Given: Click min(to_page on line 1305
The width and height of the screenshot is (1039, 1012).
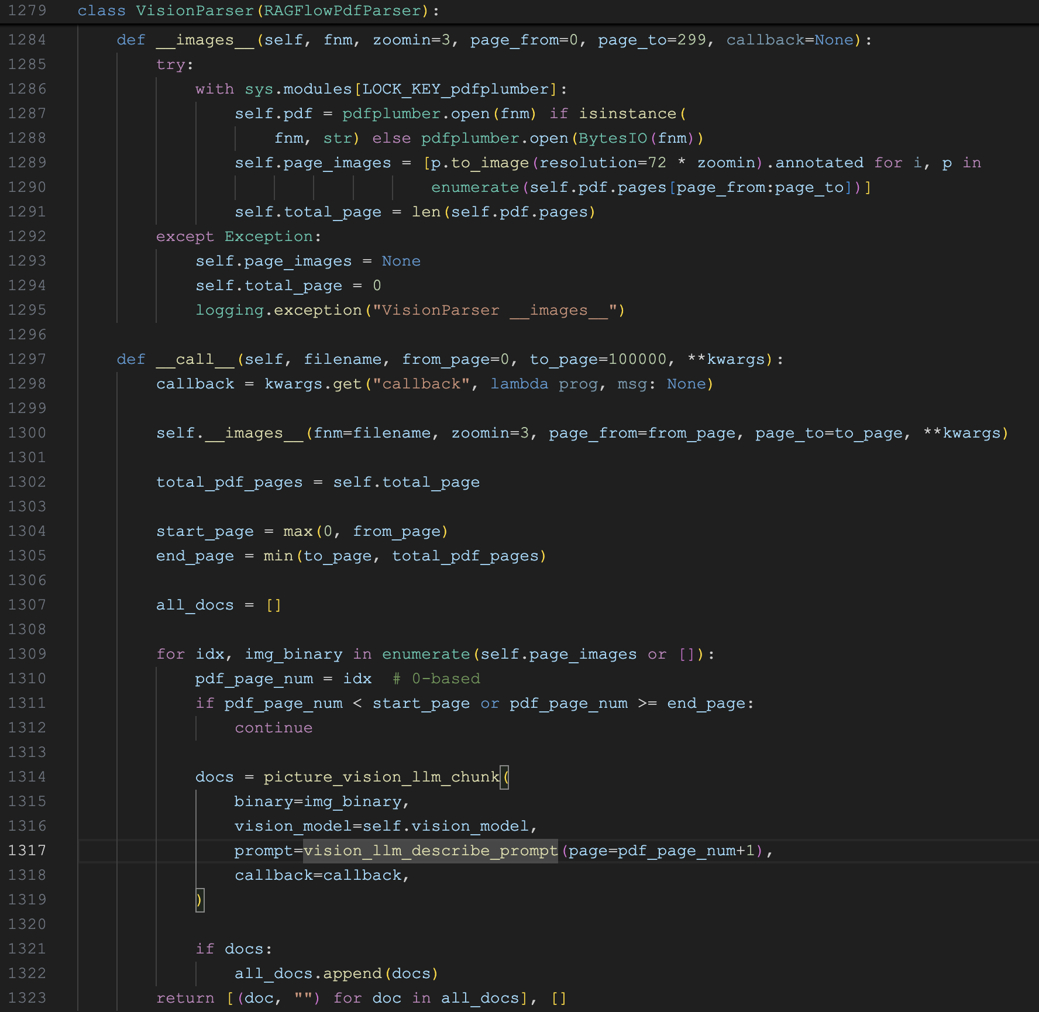Looking at the screenshot, I should pos(318,556).
